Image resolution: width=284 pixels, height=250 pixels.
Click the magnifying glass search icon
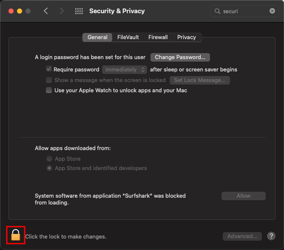pos(217,11)
